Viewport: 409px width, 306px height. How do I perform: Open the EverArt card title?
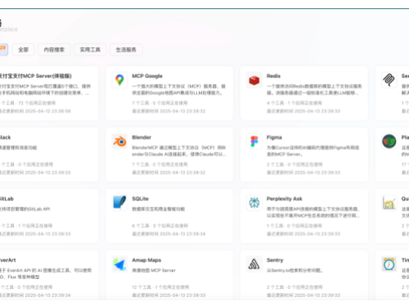7,260
